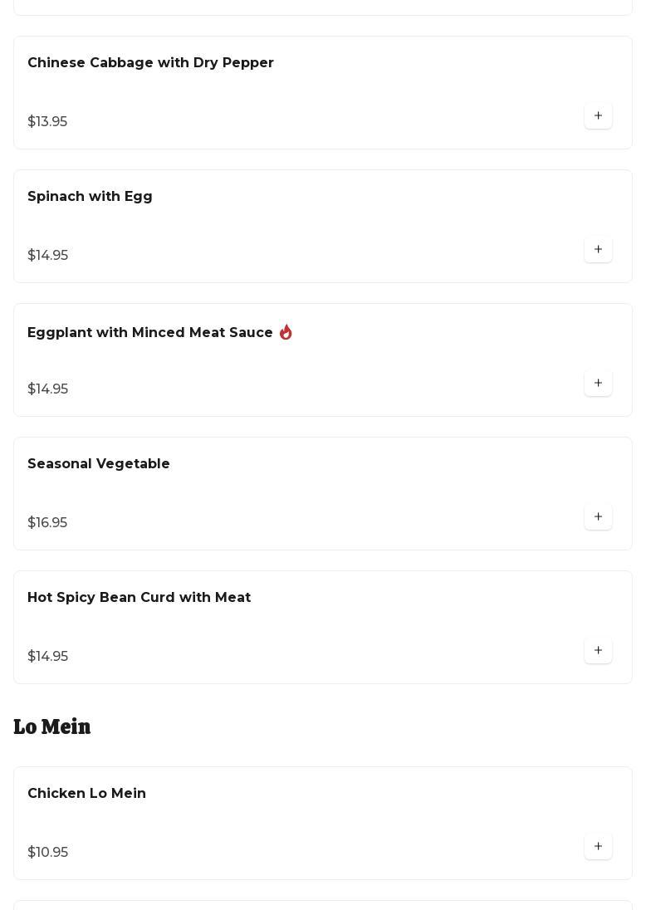Click the spicy flame icon beside Eggplant
Viewport: 646px width, 910px height.
click(x=286, y=332)
